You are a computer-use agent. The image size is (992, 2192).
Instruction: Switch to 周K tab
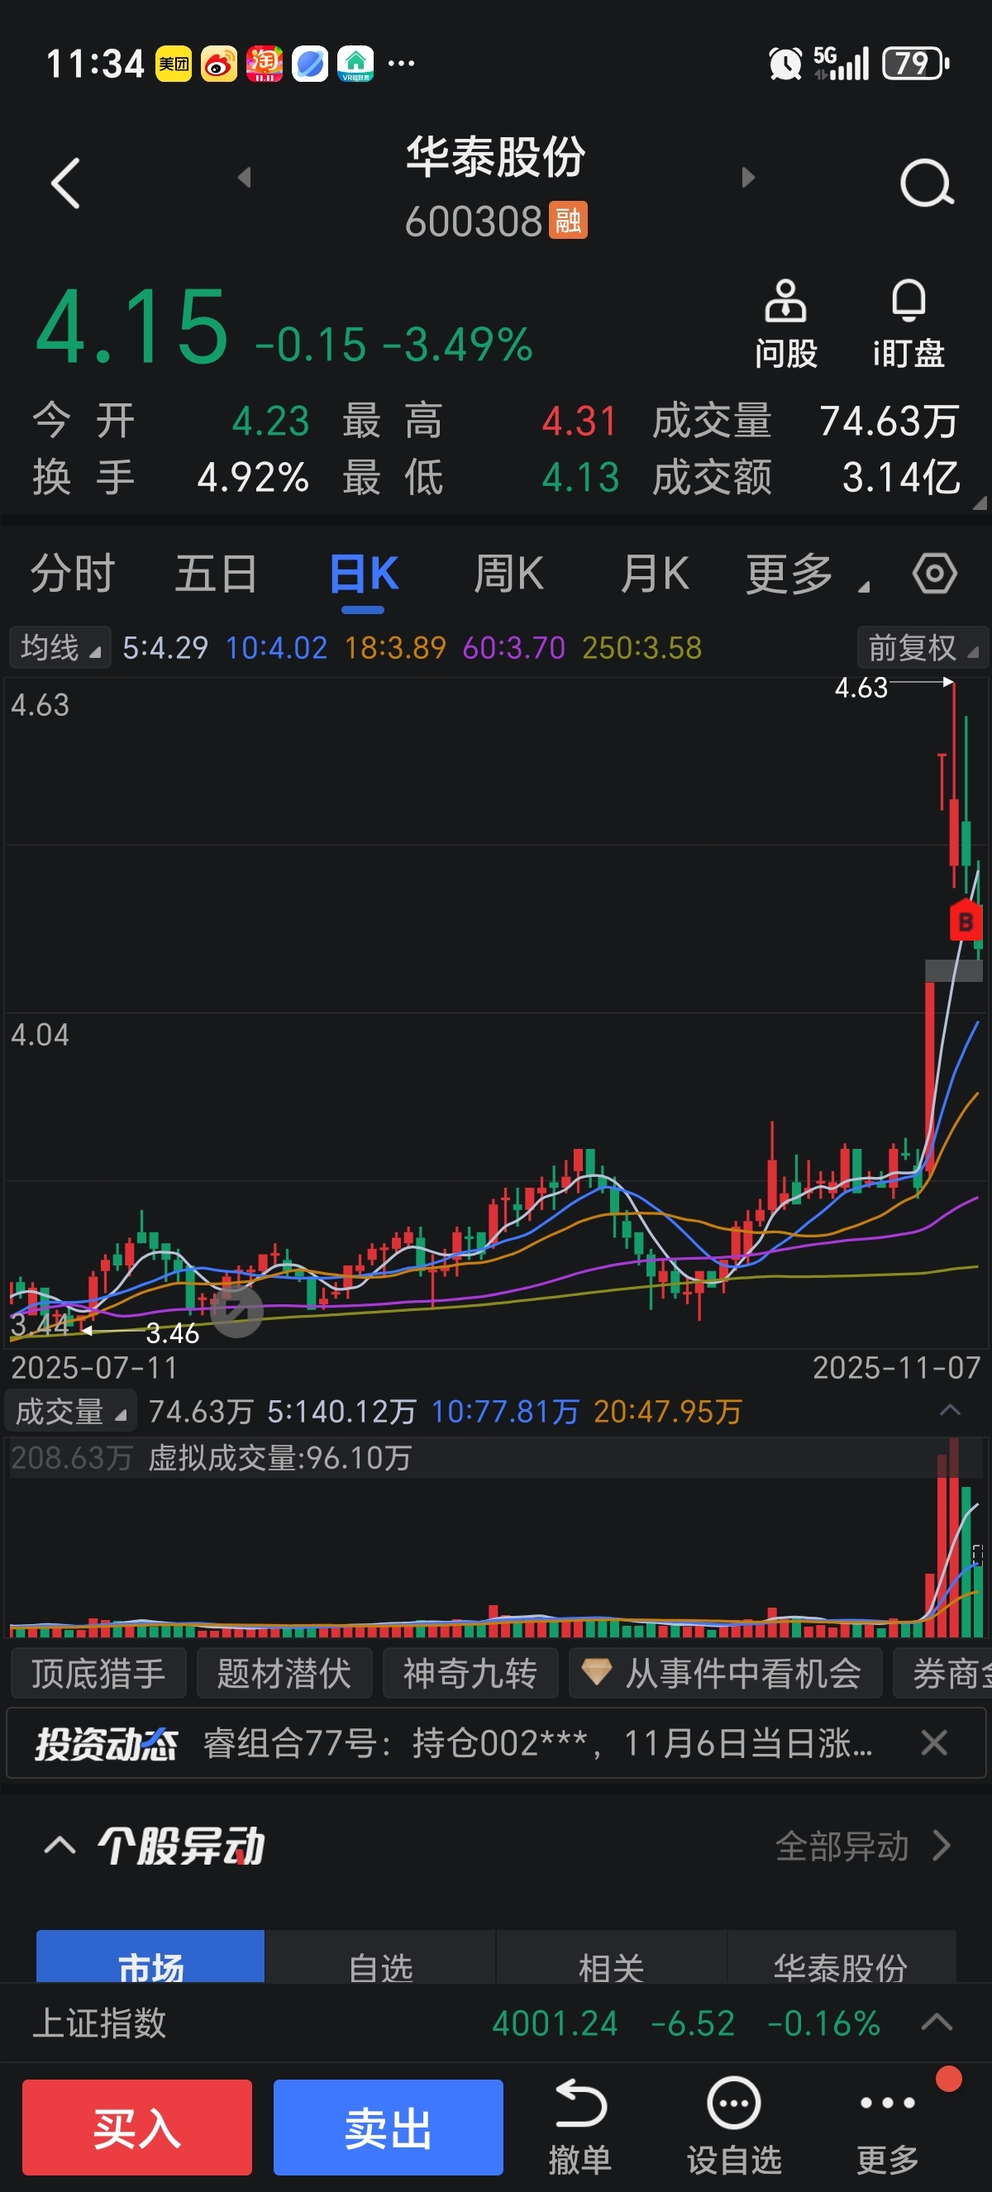508,574
